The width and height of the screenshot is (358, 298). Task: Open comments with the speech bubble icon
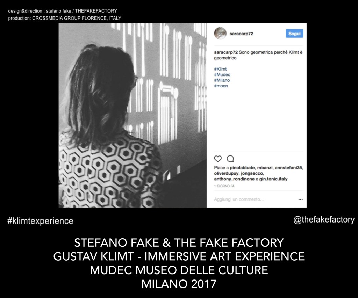[x=230, y=159]
